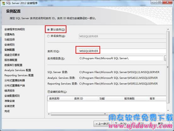Click the vertical scrollbar up arrow
This screenshot has width=174, height=131.
click(168, 29)
